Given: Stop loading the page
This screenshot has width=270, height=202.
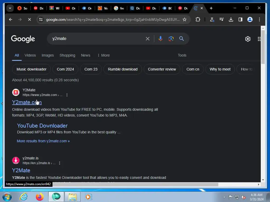Looking at the screenshot, I should point(30,19).
